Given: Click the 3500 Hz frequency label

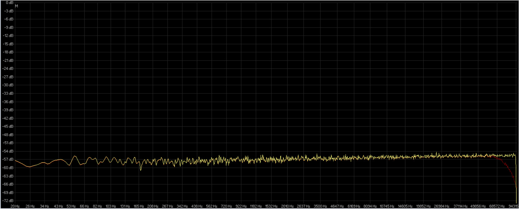Looking at the screenshot, I should pos(320,206).
